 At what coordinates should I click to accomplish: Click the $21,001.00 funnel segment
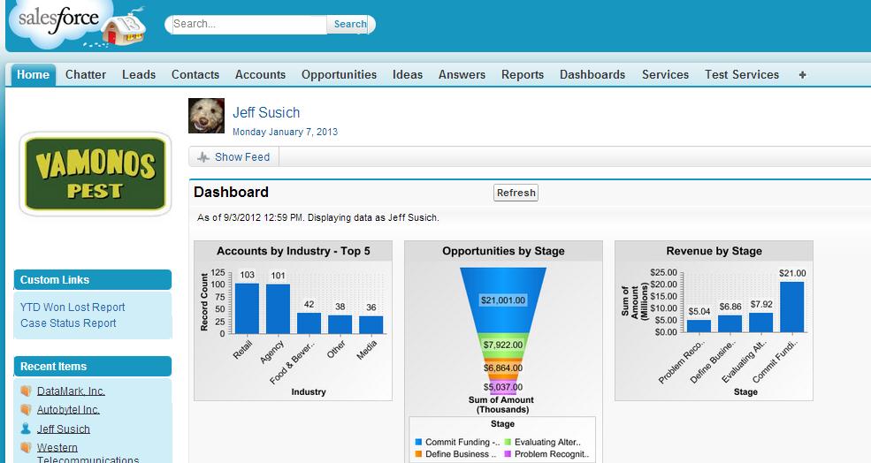503,300
